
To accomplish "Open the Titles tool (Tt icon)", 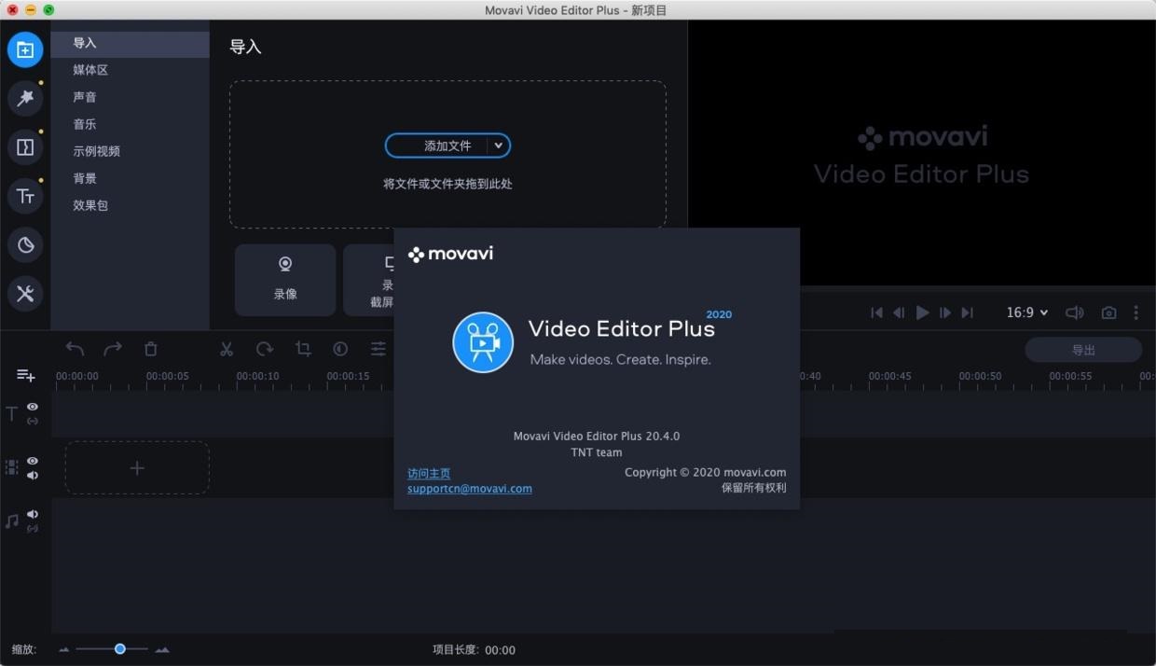I will click(25, 196).
